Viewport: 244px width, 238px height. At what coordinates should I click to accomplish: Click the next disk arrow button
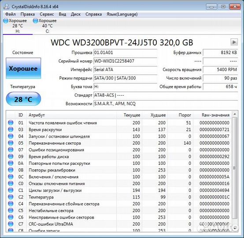click(x=234, y=42)
